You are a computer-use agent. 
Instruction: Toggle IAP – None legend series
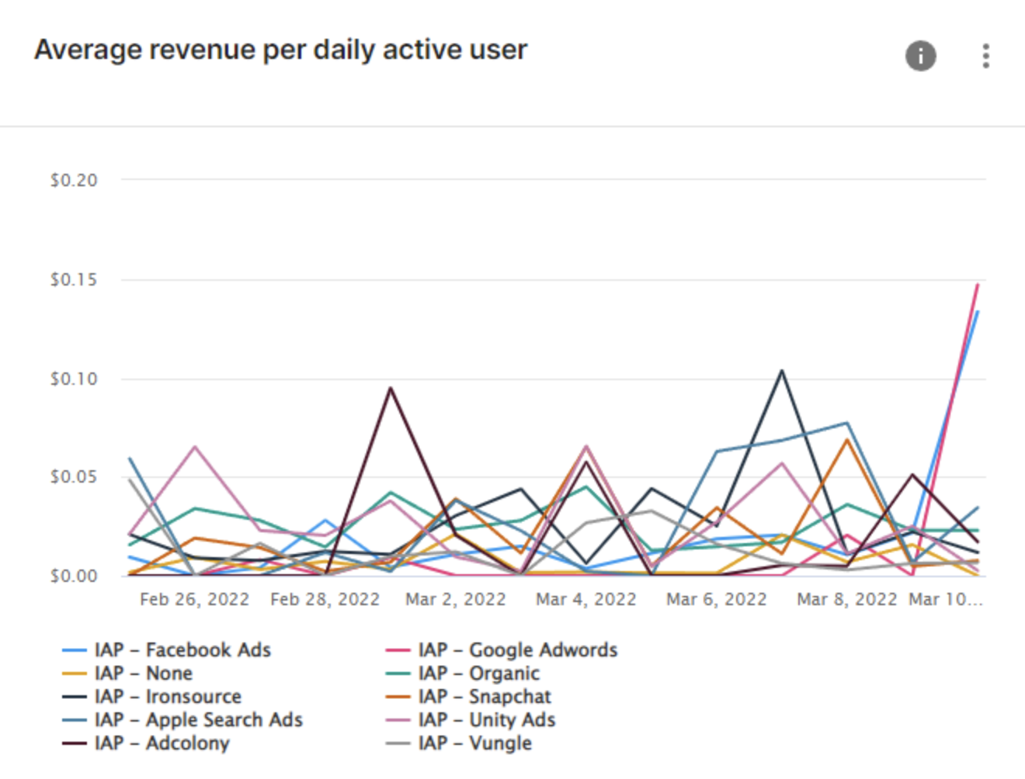tap(143, 673)
